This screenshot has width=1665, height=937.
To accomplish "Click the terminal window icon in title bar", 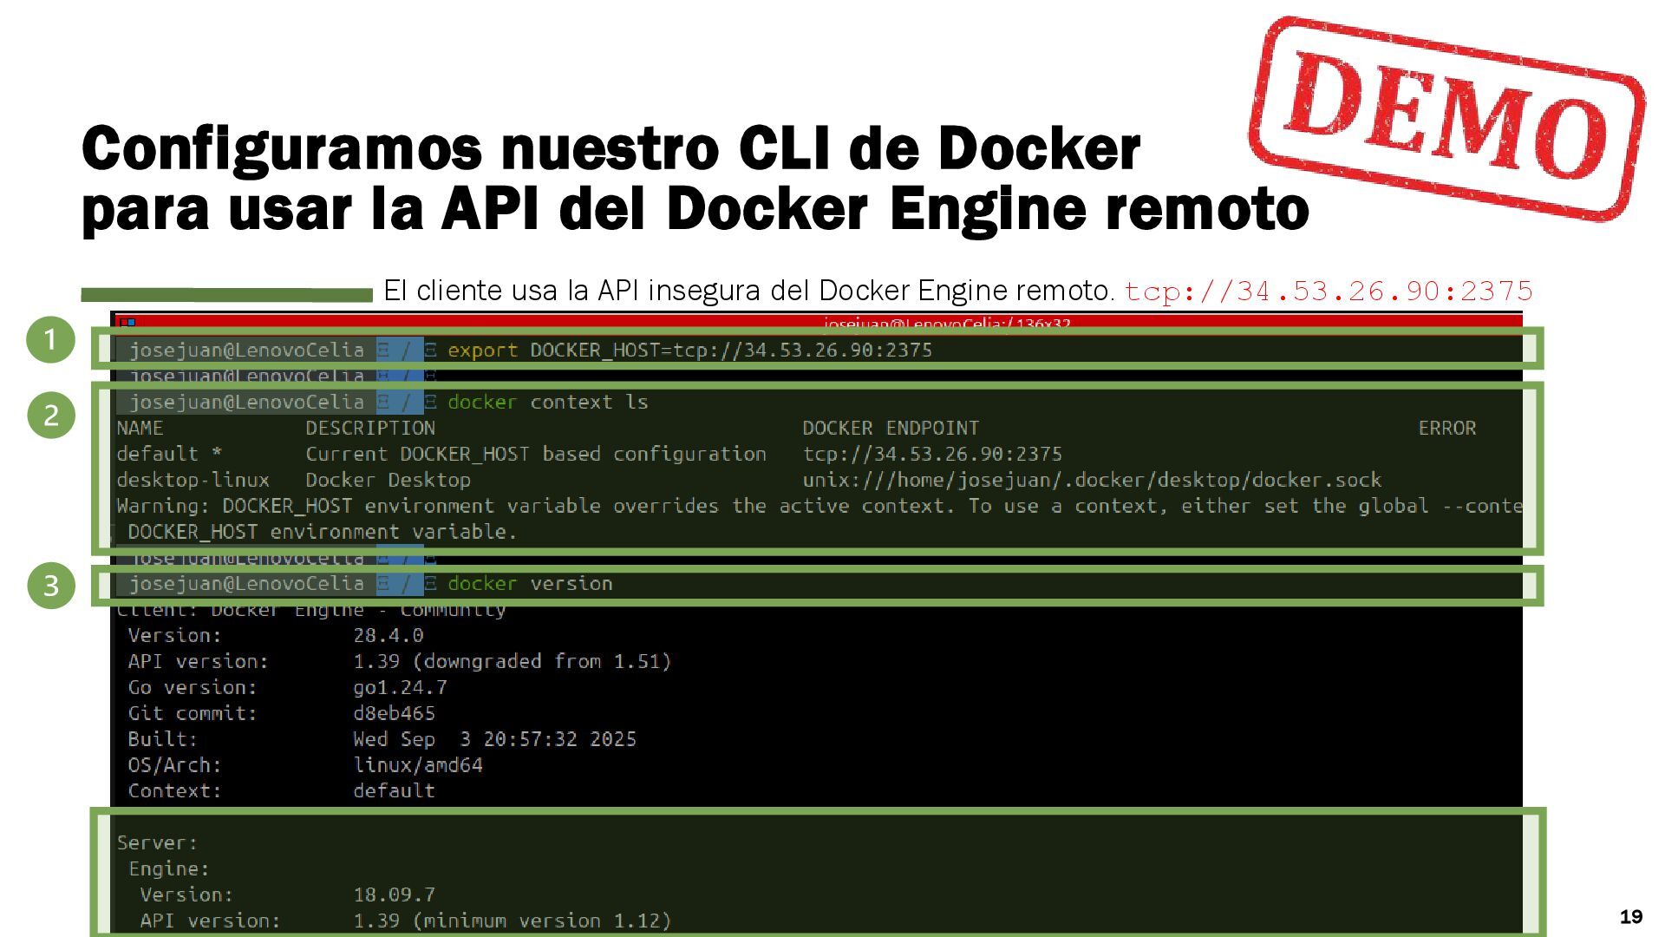I will (x=127, y=322).
